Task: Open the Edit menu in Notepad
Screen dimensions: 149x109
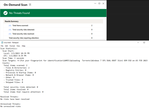Action: pyautogui.click(x=6, y=46)
